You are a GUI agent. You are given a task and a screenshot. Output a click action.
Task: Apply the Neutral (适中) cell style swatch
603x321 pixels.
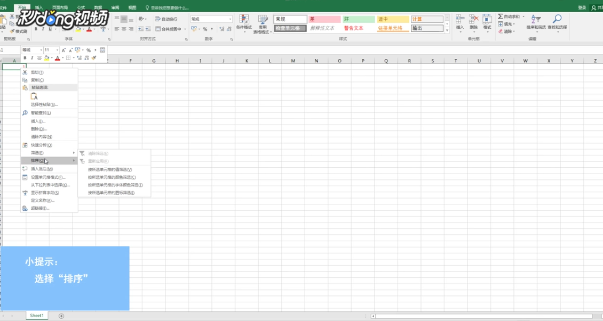click(393, 19)
